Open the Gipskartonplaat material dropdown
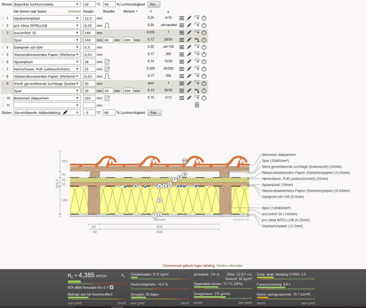366x308 pixels. coord(47,18)
